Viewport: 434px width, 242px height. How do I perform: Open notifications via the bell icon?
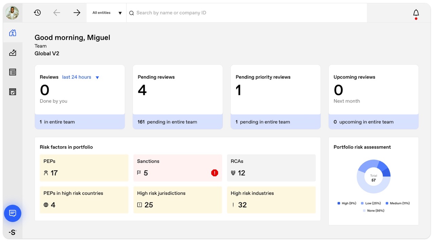click(x=416, y=13)
